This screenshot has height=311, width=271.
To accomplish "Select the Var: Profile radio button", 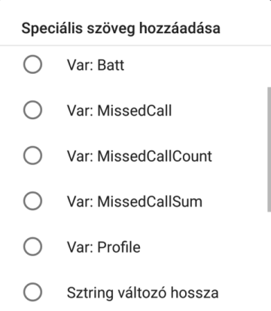I will (32, 246).
